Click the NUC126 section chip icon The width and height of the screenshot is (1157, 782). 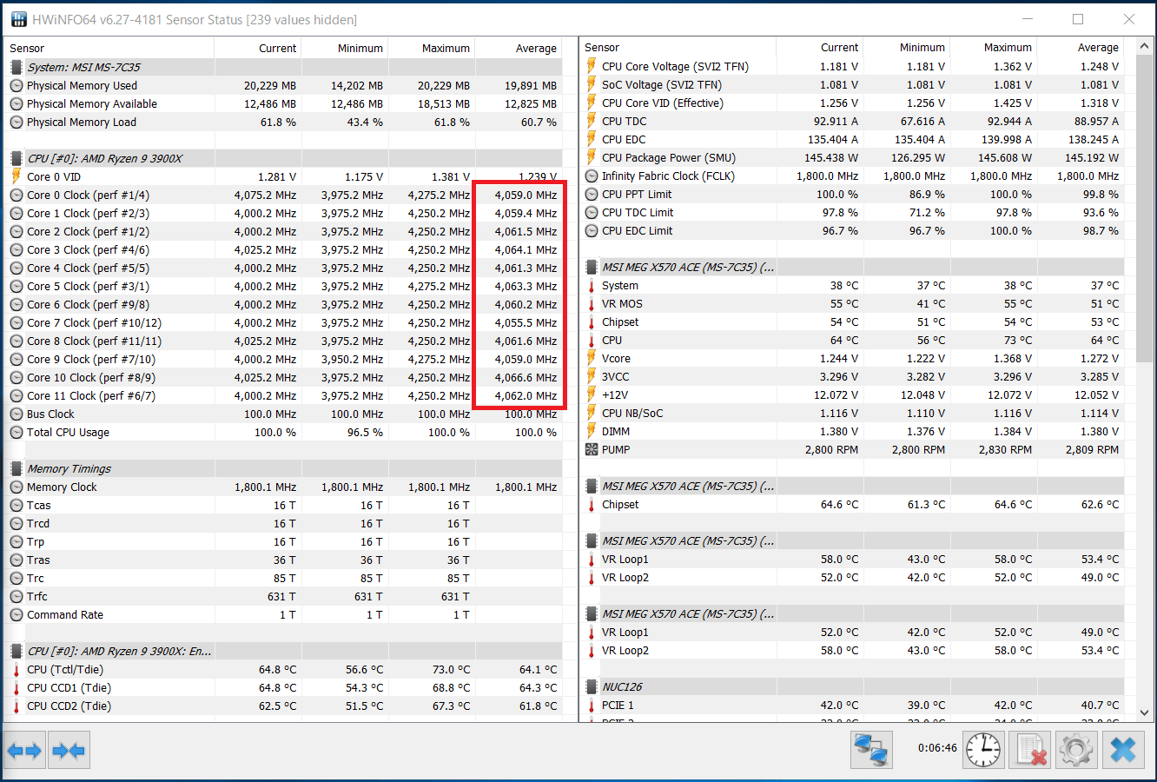592,686
